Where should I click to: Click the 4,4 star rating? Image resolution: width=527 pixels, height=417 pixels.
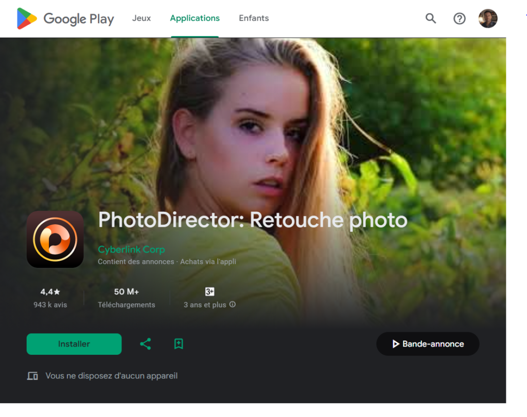tap(50, 292)
